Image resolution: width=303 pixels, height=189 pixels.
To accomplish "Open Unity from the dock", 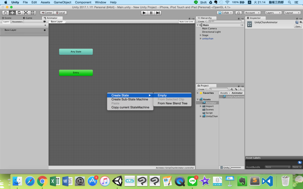I will 117,181.
